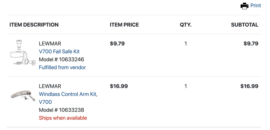This screenshot has height=130, width=270.
Task: Select Model # 10633238 text
Action: click(x=61, y=110)
